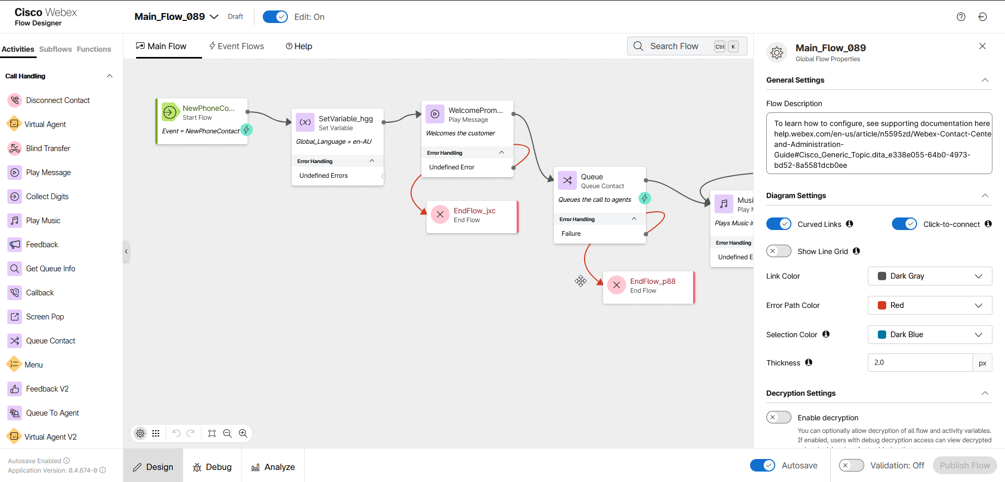
Task: Open the help question mark icon in header
Action: (961, 17)
